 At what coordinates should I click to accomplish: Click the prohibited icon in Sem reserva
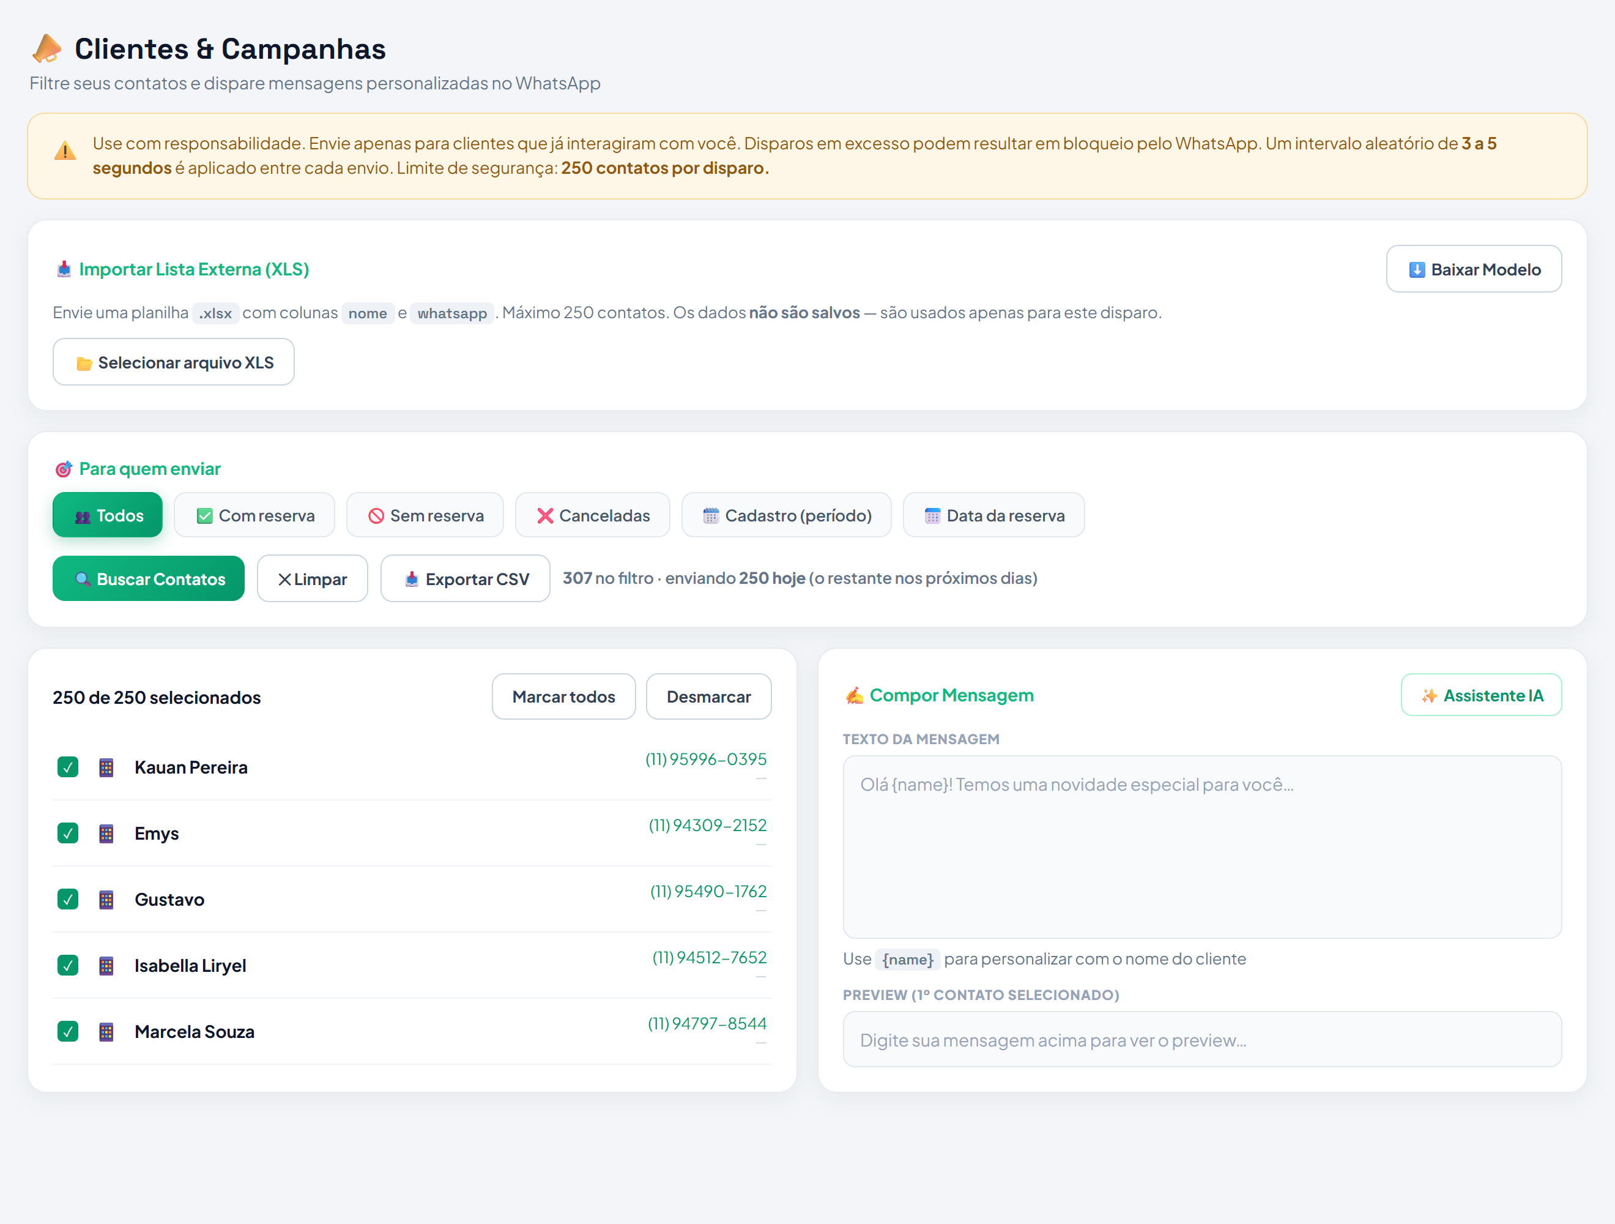click(x=376, y=515)
